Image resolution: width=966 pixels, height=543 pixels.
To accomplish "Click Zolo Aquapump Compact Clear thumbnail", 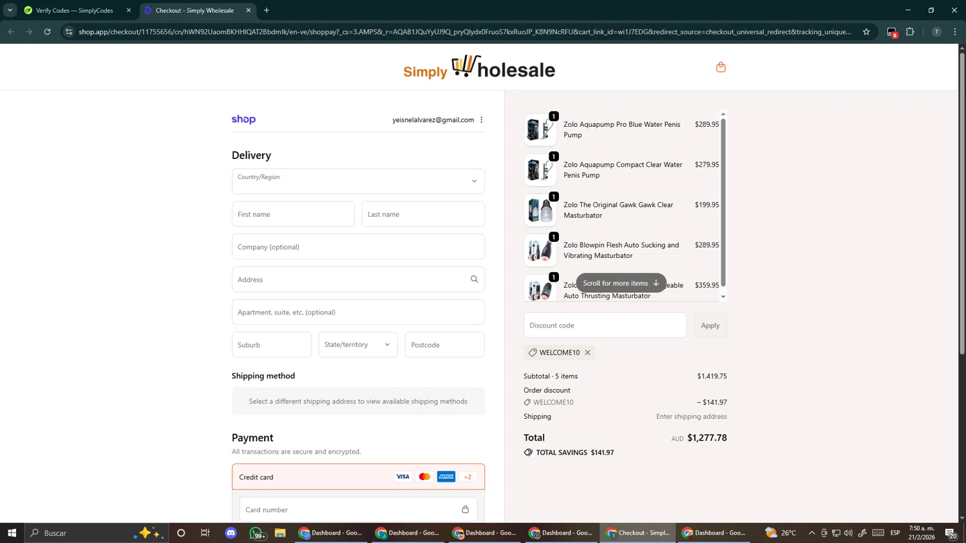I will tap(540, 170).
